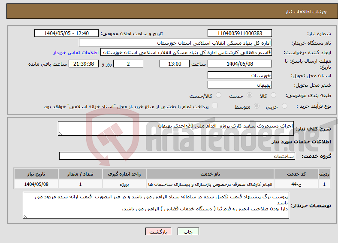
Task: Click the تعداد / مقدار column header
Action: (x=80, y=174)
